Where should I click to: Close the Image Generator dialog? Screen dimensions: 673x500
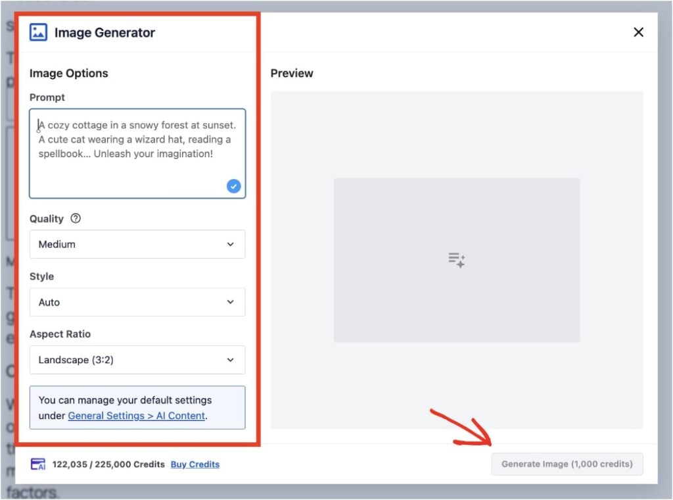point(638,32)
